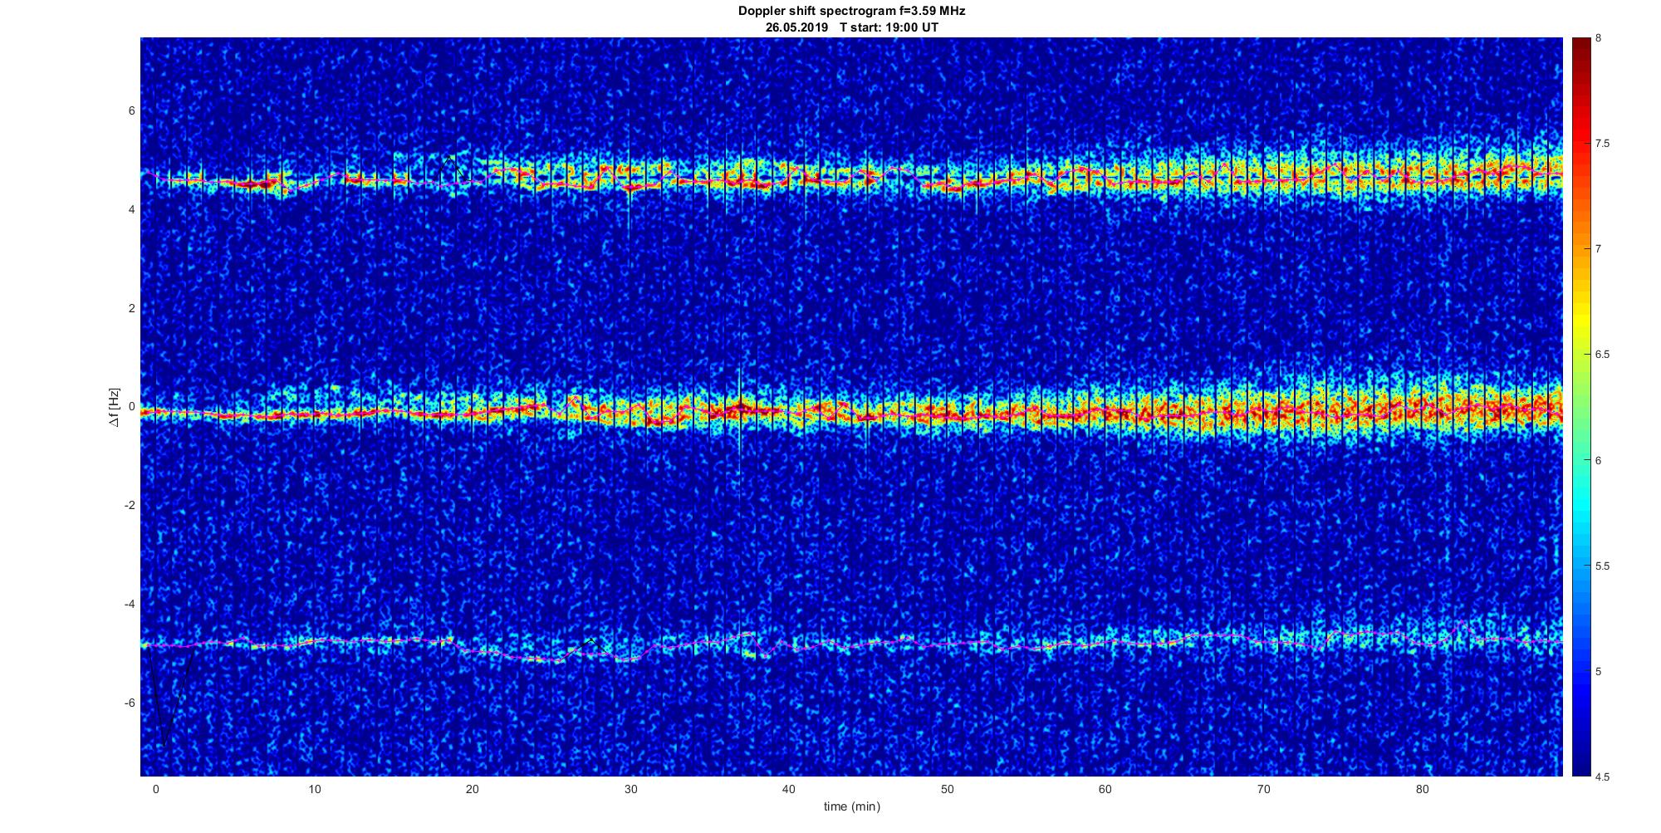Image resolution: width=1661 pixels, height=833 pixels.
Task: Click the colorbar tick label '7'
Action: coord(1599,249)
